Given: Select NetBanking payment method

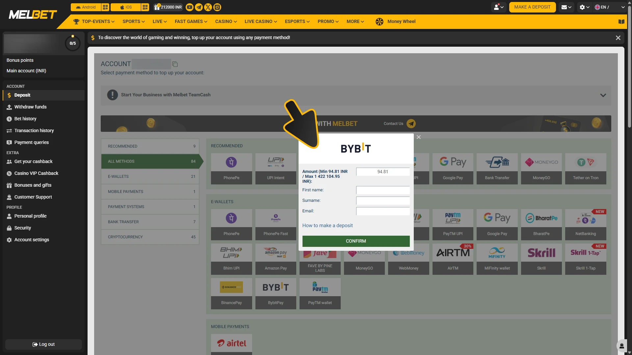Looking at the screenshot, I should (586, 225).
